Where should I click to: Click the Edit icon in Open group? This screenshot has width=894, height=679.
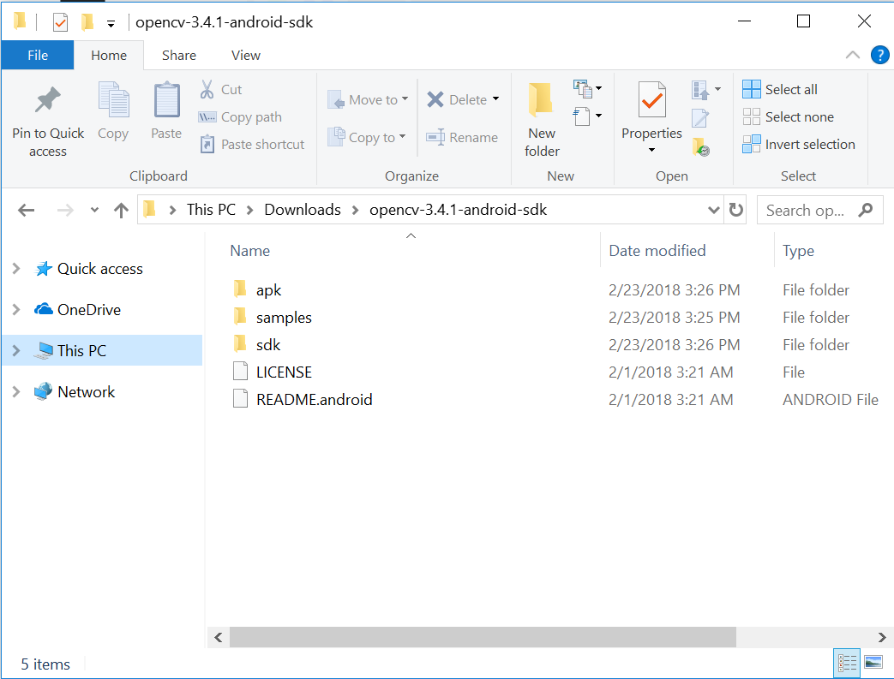(x=700, y=118)
